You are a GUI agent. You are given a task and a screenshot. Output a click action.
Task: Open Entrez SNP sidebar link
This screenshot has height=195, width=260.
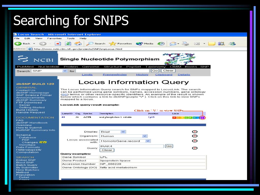(26, 160)
